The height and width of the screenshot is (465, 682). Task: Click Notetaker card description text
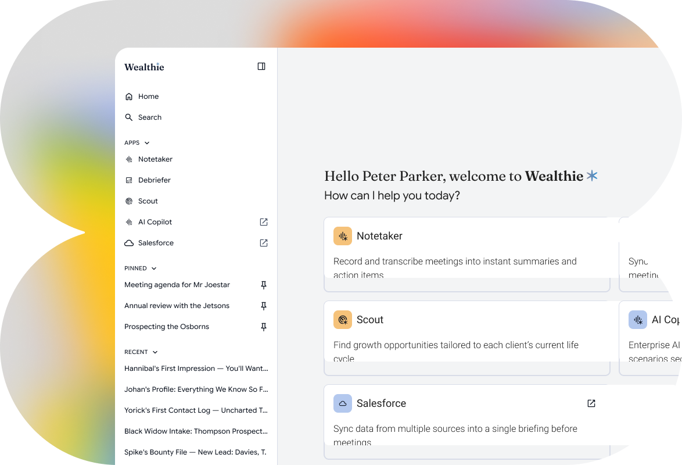(x=455, y=267)
